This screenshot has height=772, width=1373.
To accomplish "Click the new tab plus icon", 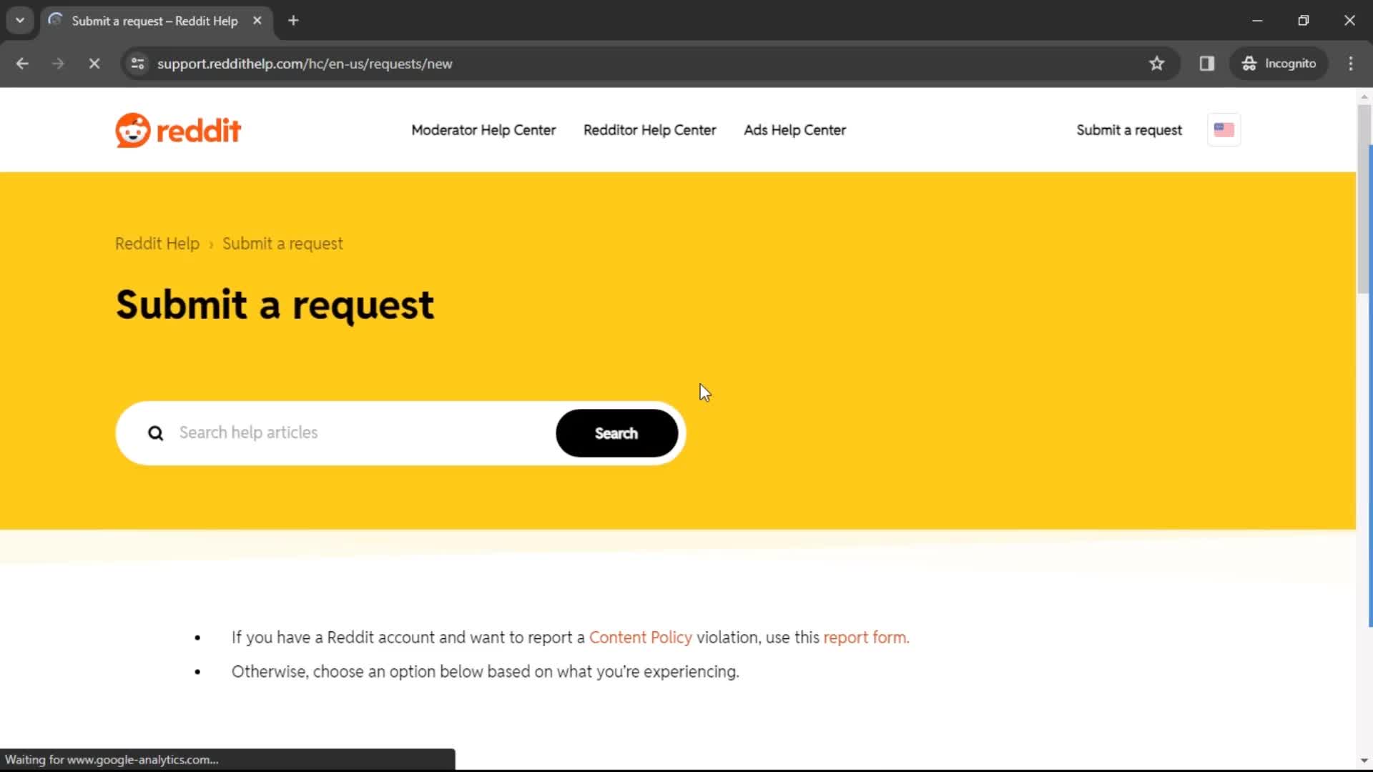I will 292,21.
